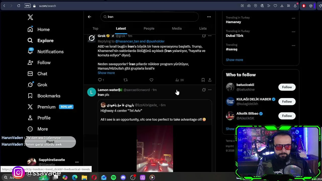Follow KULAĞI DELİK HABER account
The image size is (322, 181).
[x=287, y=102]
